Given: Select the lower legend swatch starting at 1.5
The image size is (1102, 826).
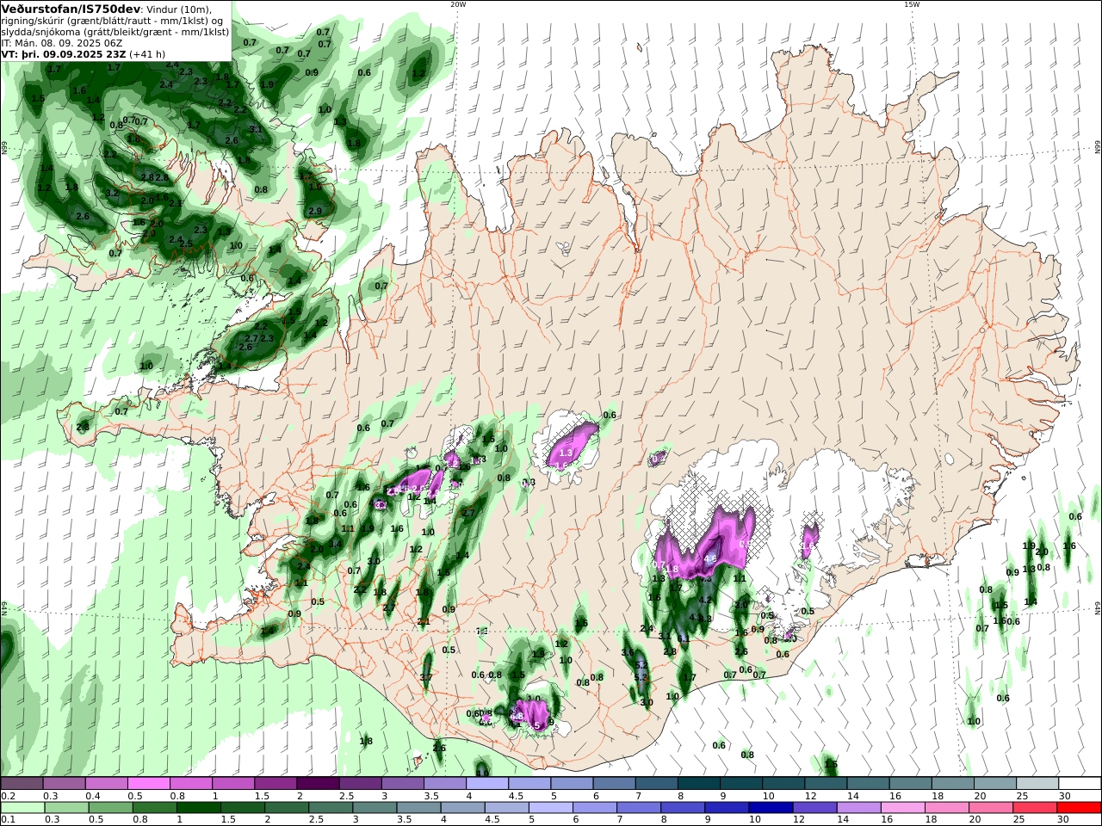Looking at the screenshot, I should coord(243,808).
